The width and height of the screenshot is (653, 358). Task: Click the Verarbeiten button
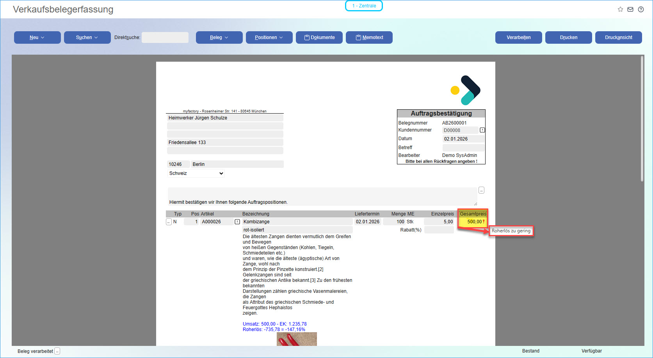(x=519, y=37)
